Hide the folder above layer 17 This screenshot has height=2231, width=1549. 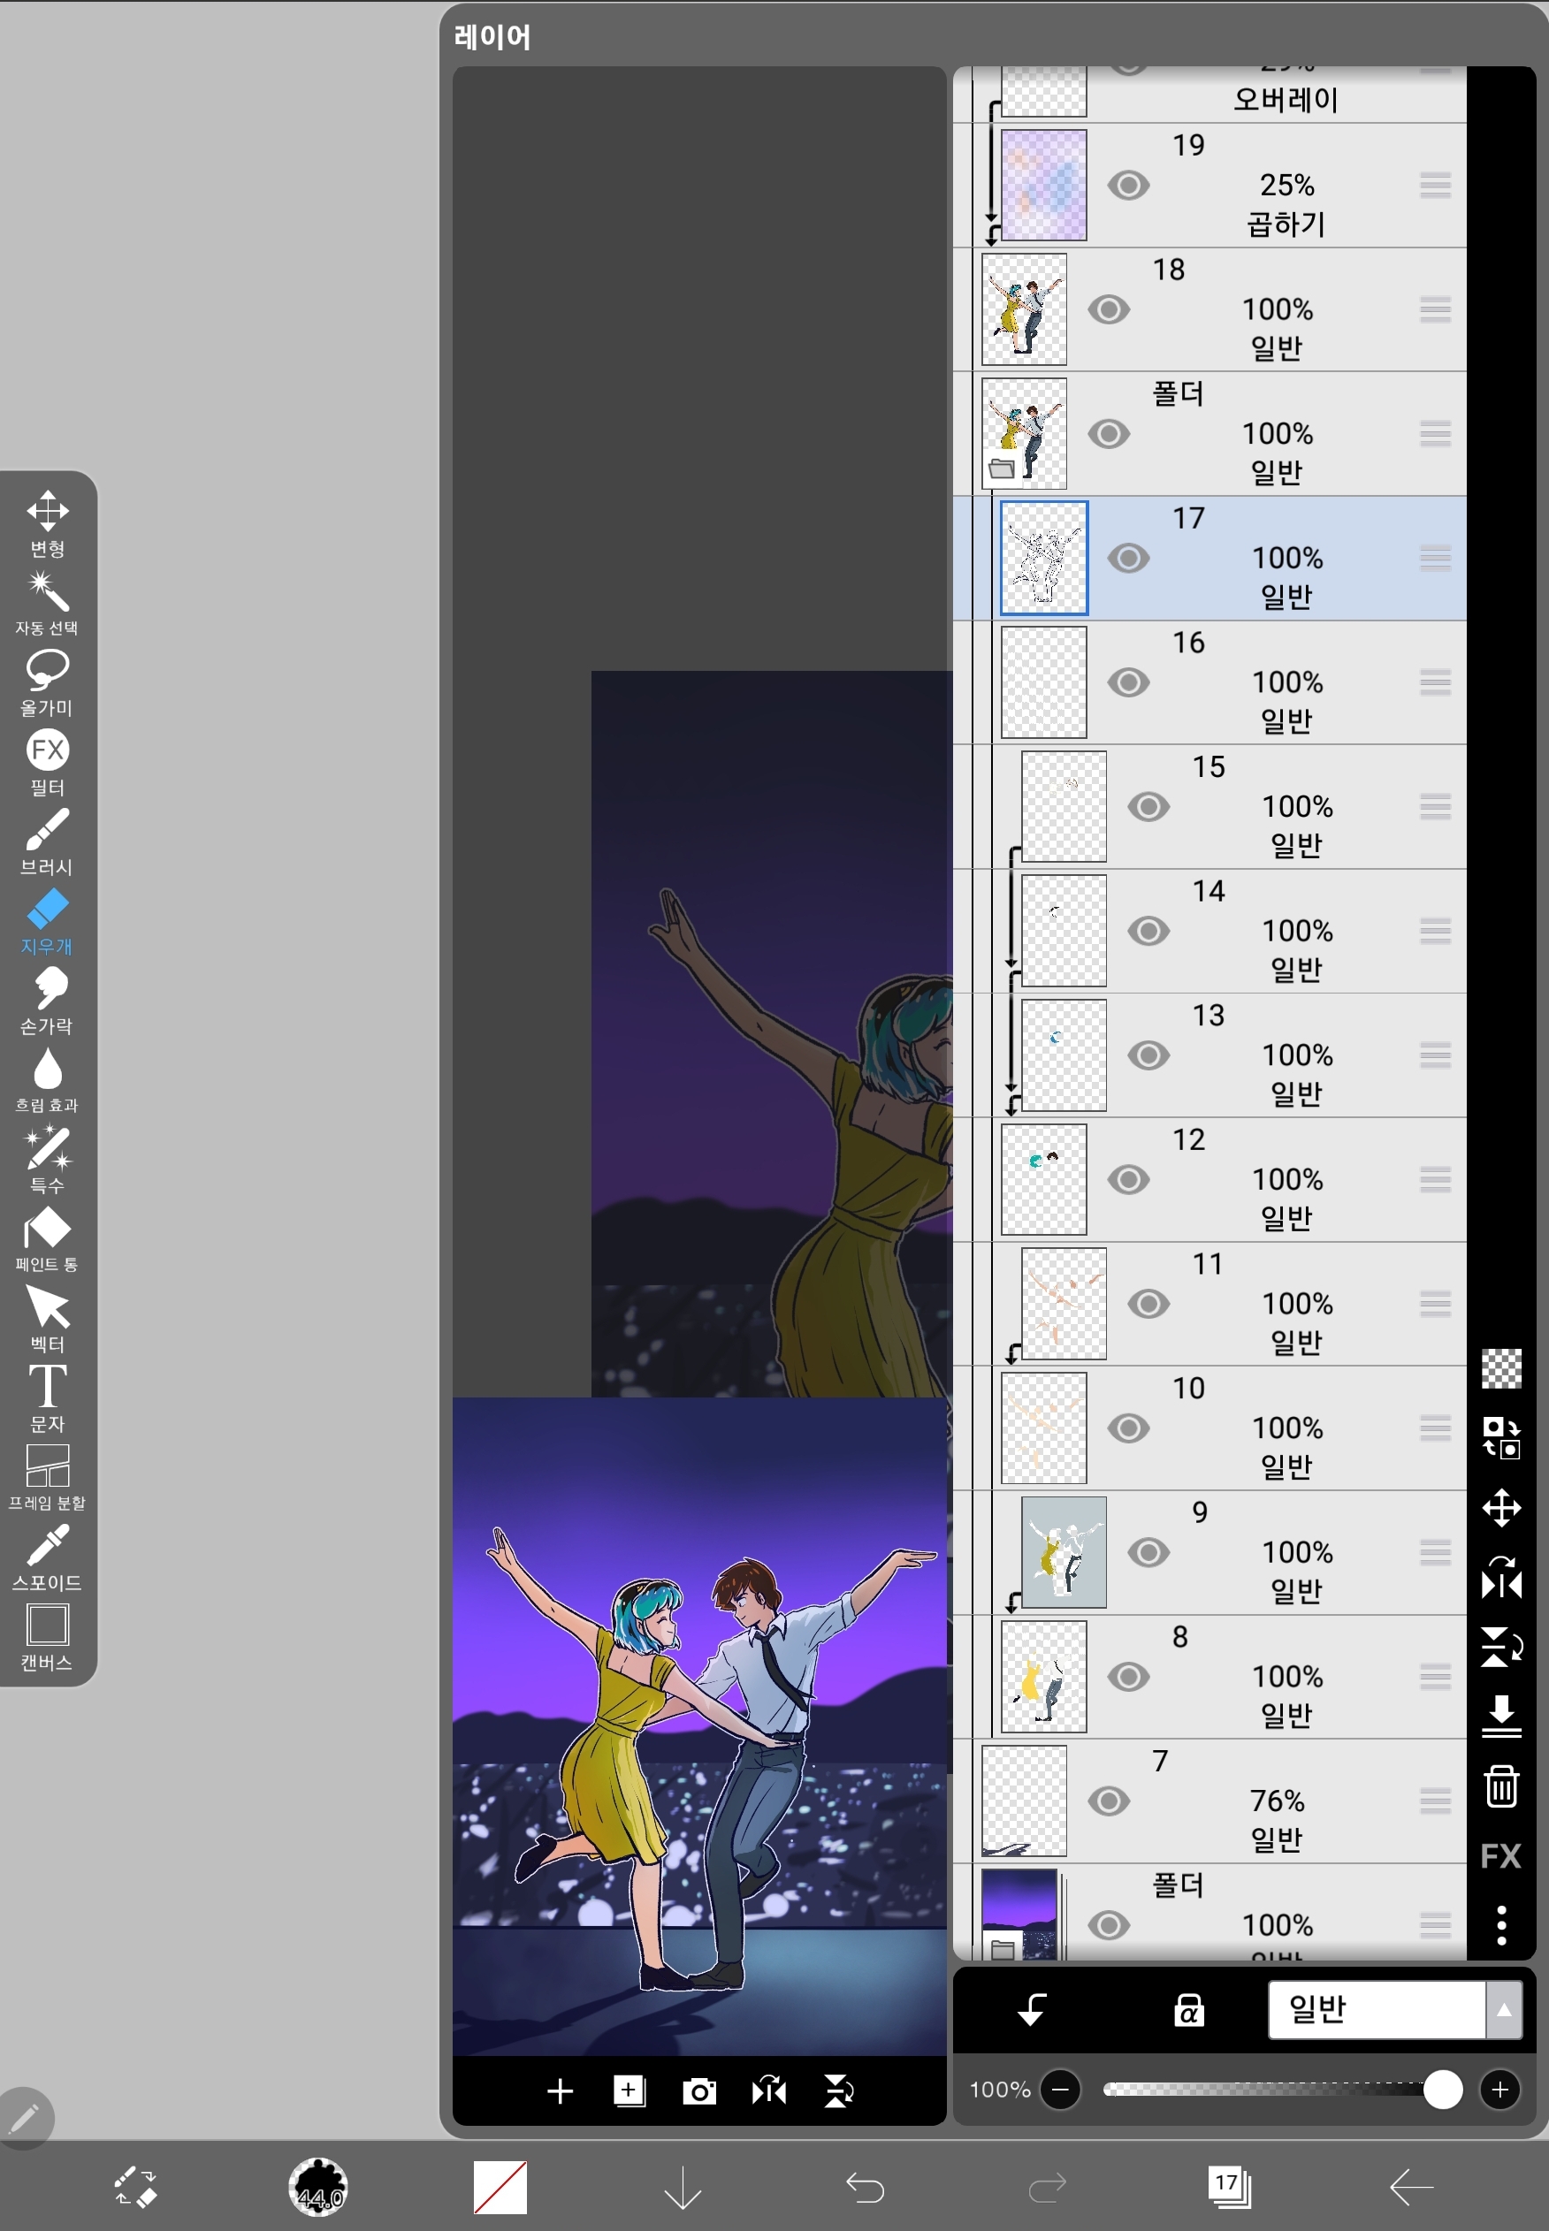(1110, 434)
